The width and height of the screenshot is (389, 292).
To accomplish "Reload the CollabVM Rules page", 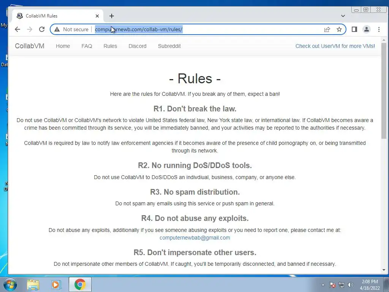I will point(42,29).
